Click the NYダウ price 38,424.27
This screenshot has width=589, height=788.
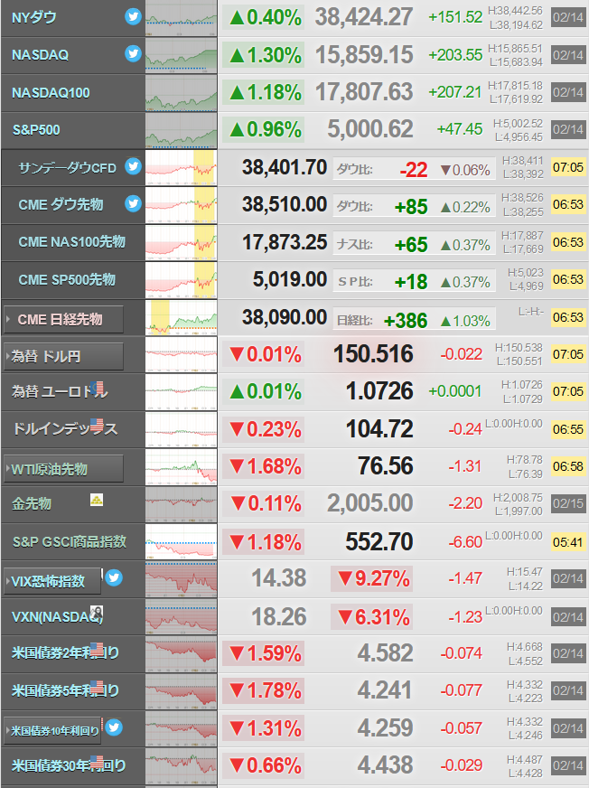364,17
